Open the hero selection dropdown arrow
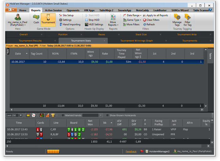The width and height of the screenshot is (220, 161). click(25, 25)
